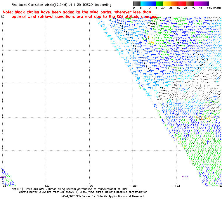
Task: Click the latitude label '10' on axis
Action: coord(2,17)
